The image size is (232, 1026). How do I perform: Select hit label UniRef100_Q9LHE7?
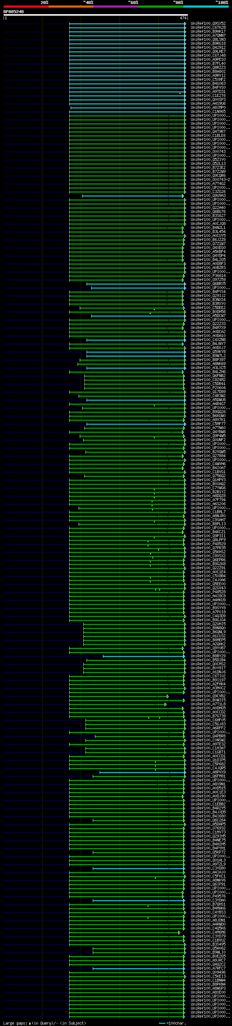pyautogui.click(x=208, y=51)
